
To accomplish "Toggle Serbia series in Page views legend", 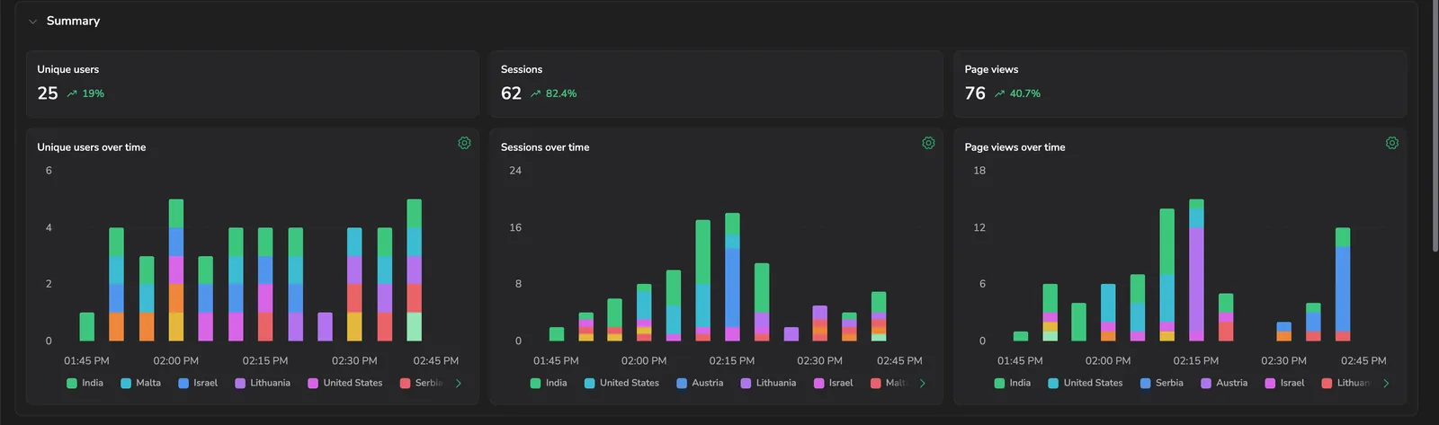I will point(1162,383).
